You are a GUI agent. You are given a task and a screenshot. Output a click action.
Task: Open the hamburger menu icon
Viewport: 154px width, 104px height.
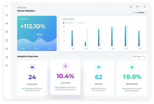pos(7,6)
